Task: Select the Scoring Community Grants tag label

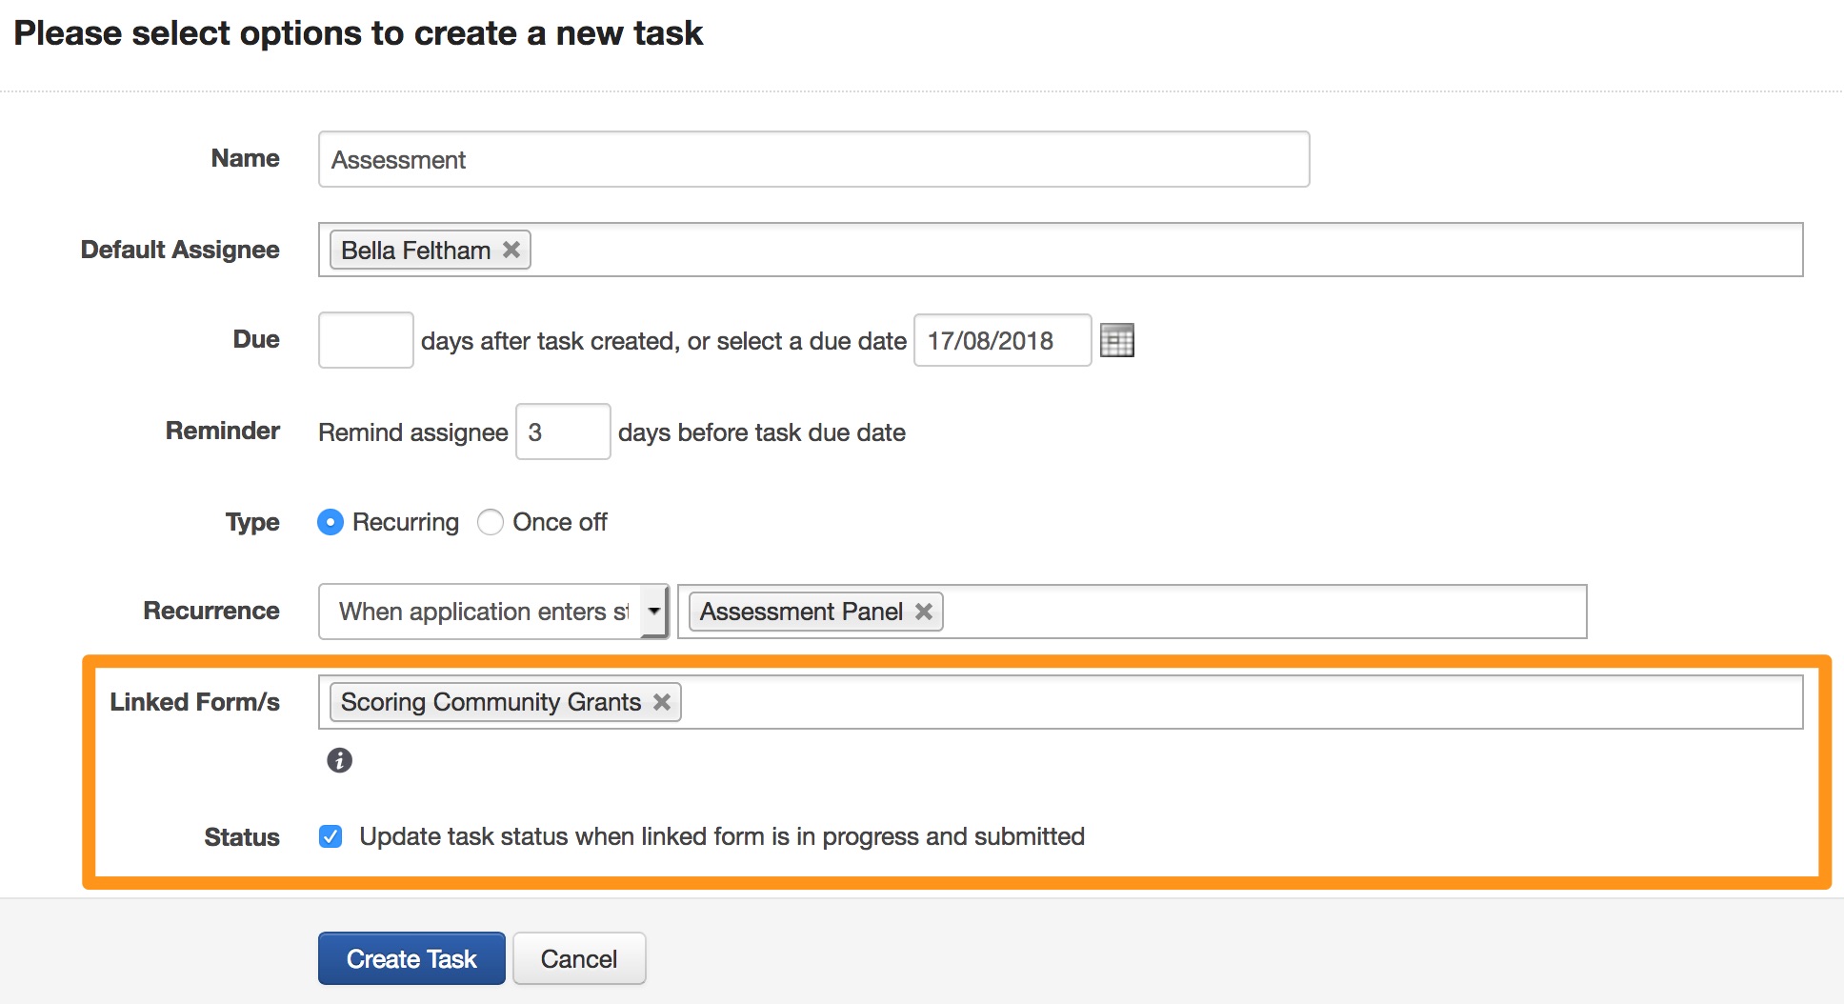Action: pos(491,702)
